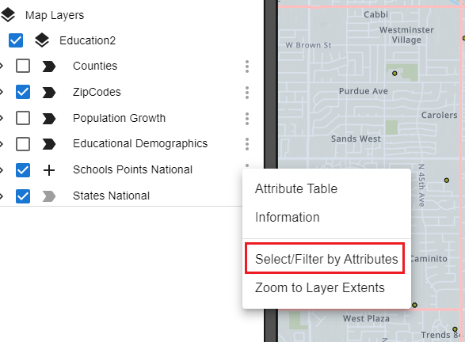Toggle the Education2 group checkbox
This screenshot has height=342, width=465.
click(16, 40)
